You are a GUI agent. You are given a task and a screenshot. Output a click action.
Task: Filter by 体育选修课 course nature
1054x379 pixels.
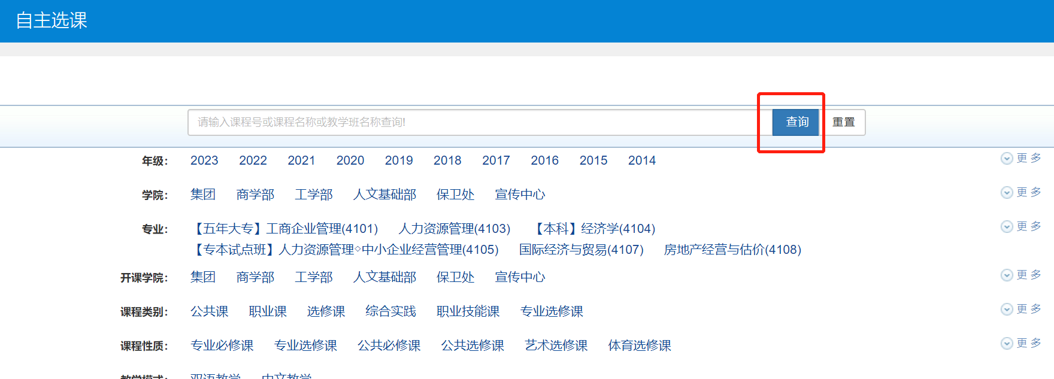[x=640, y=345]
